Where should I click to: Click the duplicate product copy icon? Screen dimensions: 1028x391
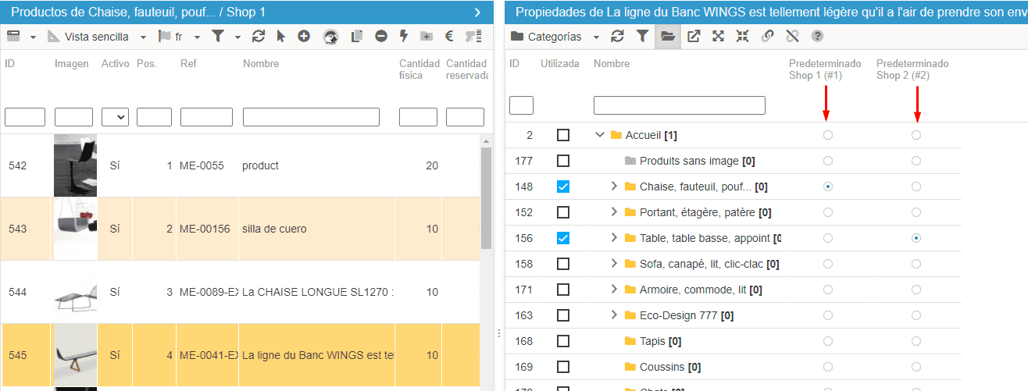[357, 37]
